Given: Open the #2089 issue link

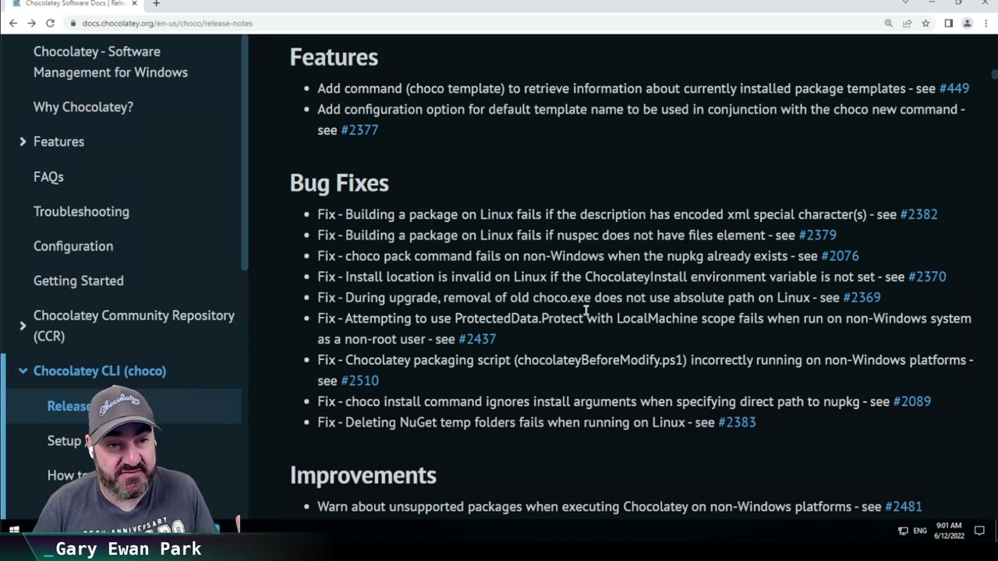Looking at the screenshot, I should [912, 402].
